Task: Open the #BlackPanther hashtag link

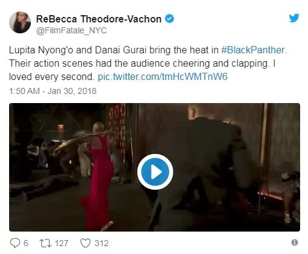Action: (x=254, y=50)
